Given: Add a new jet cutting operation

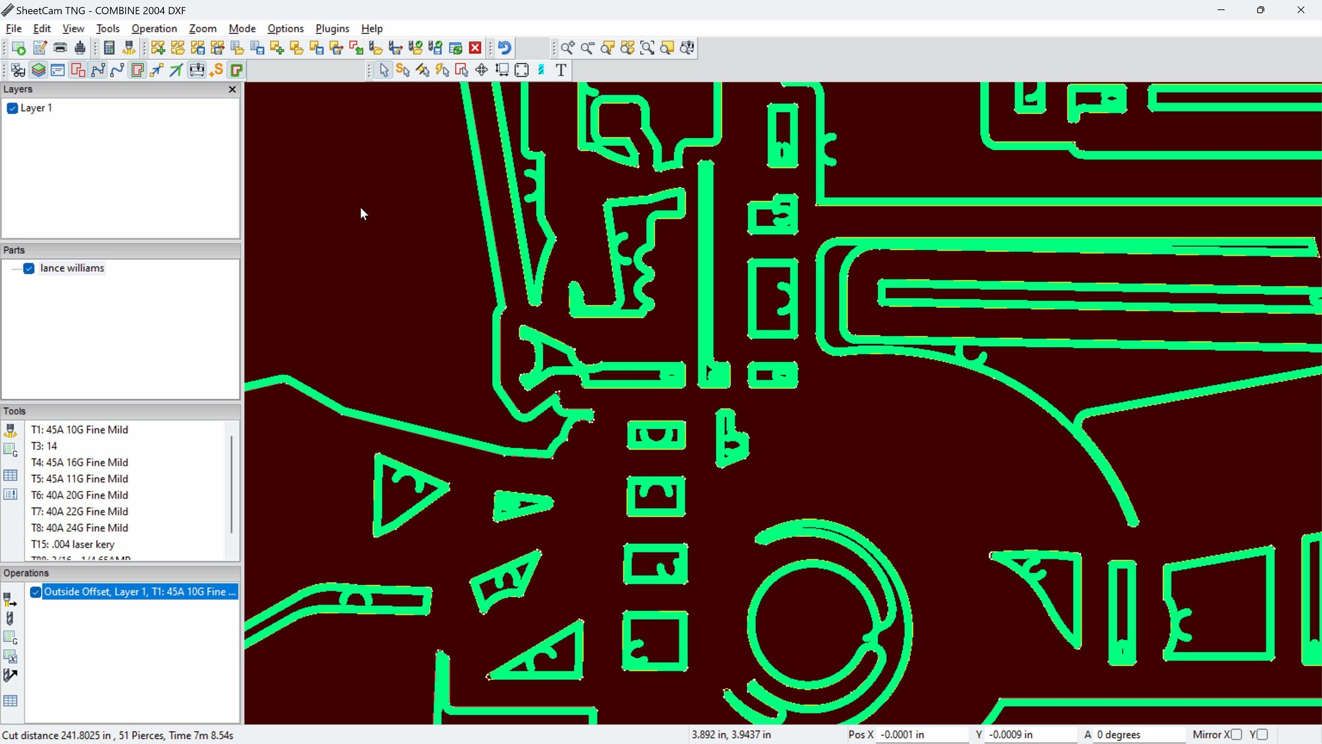Looking at the screenshot, I should 11,600.
